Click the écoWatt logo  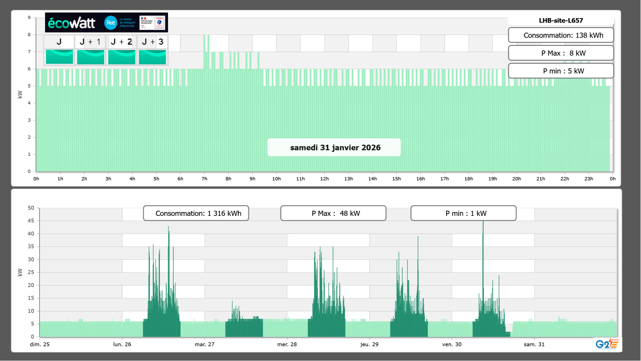click(71, 23)
